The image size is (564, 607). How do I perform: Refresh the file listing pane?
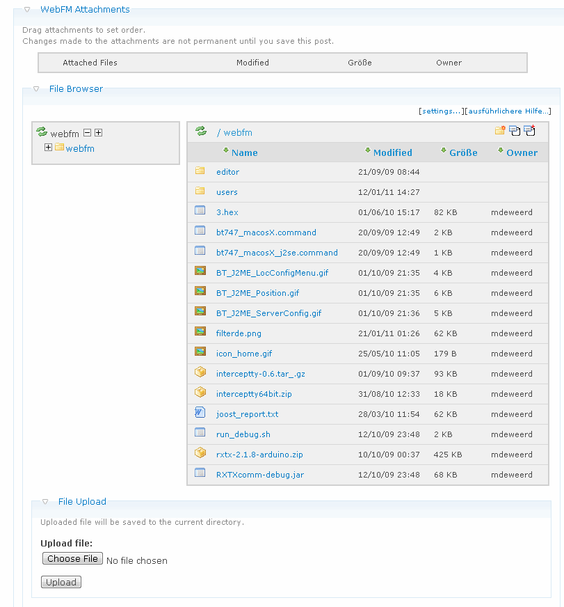click(201, 132)
